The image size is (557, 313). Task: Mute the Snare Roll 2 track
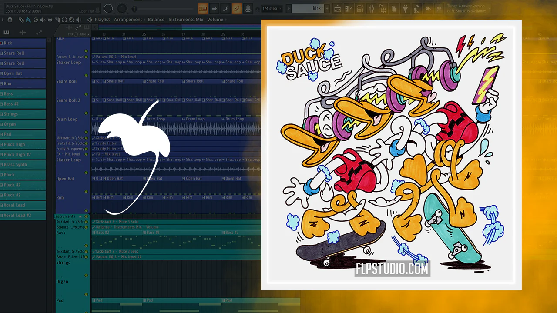click(87, 112)
